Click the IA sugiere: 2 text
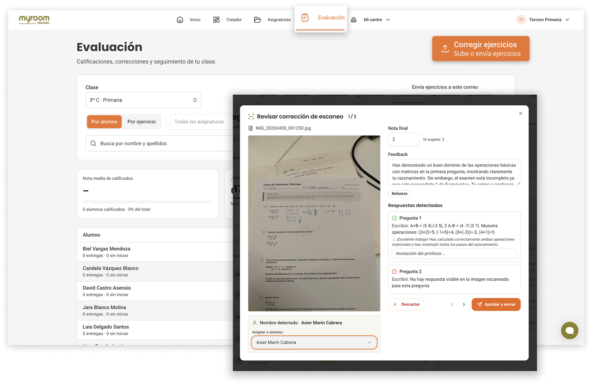The image size is (592, 385). (433, 140)
